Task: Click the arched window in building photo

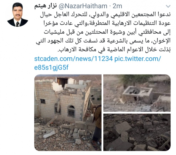Action: tap(71, 111)
